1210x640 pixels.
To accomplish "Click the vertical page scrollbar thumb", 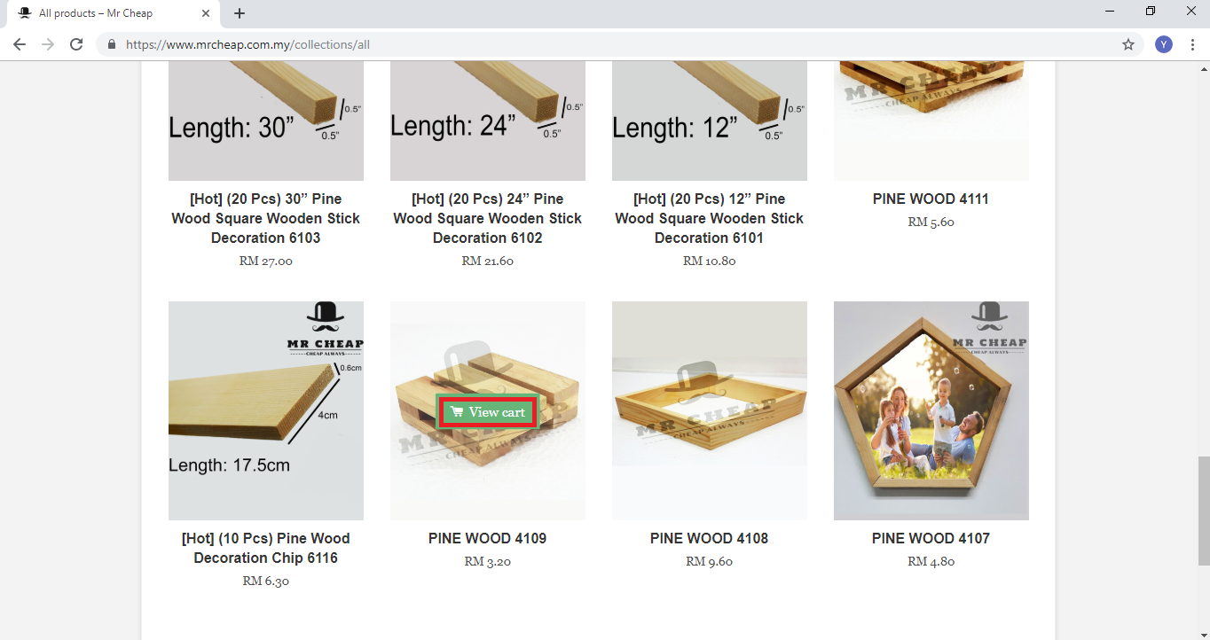I will pyautogui.click(x=1203, y=511).
